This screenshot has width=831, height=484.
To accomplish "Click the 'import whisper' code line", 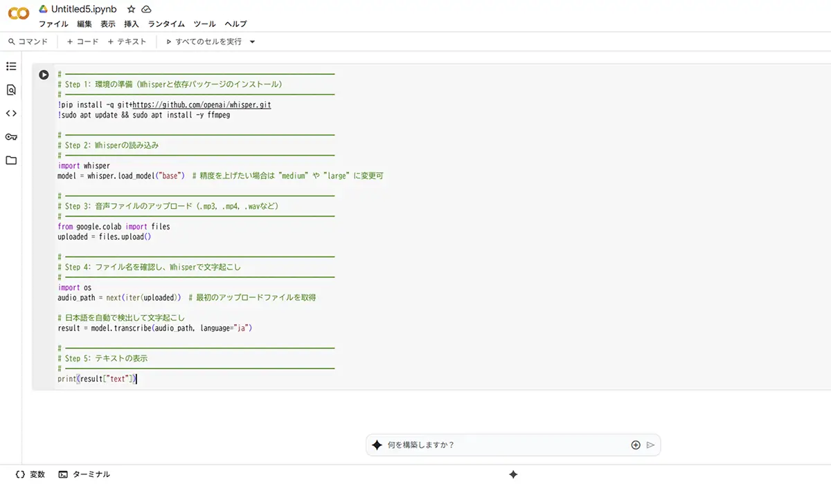I will [84, 166].
